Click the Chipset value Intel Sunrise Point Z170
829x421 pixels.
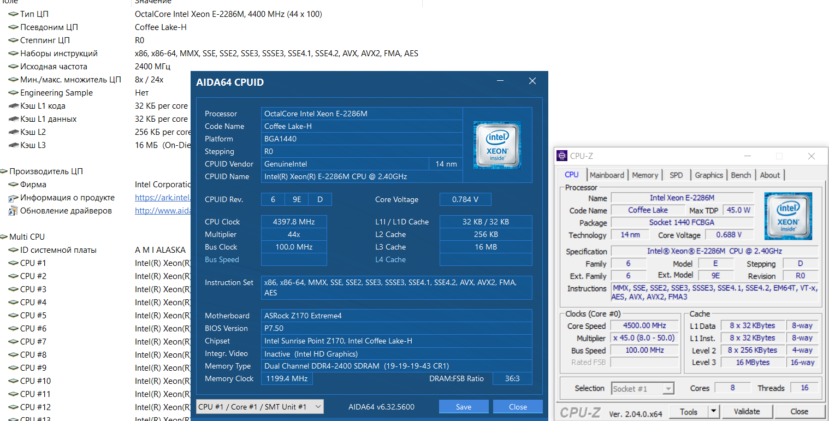tap(396, 341)
